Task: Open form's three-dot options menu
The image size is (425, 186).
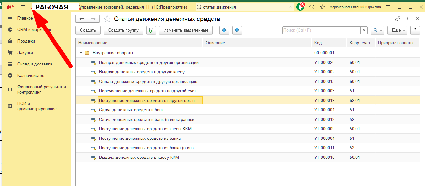Action: 408,19
